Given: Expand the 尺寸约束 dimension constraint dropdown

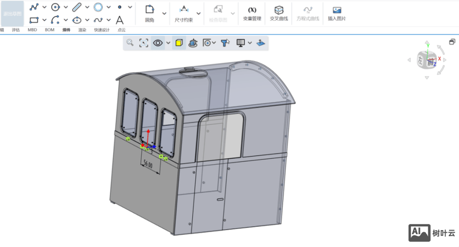Looking at the screenshot, I should point(199,13).
